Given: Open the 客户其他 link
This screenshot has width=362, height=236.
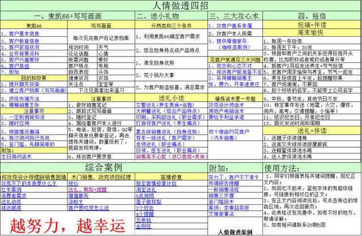Looking at the screenshot, I should (x=15, y=66).
